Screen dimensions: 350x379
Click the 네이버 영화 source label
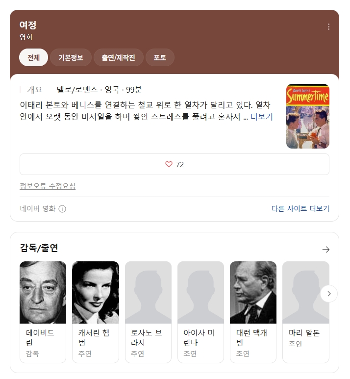pyautogui.click(x=38, y=208)
